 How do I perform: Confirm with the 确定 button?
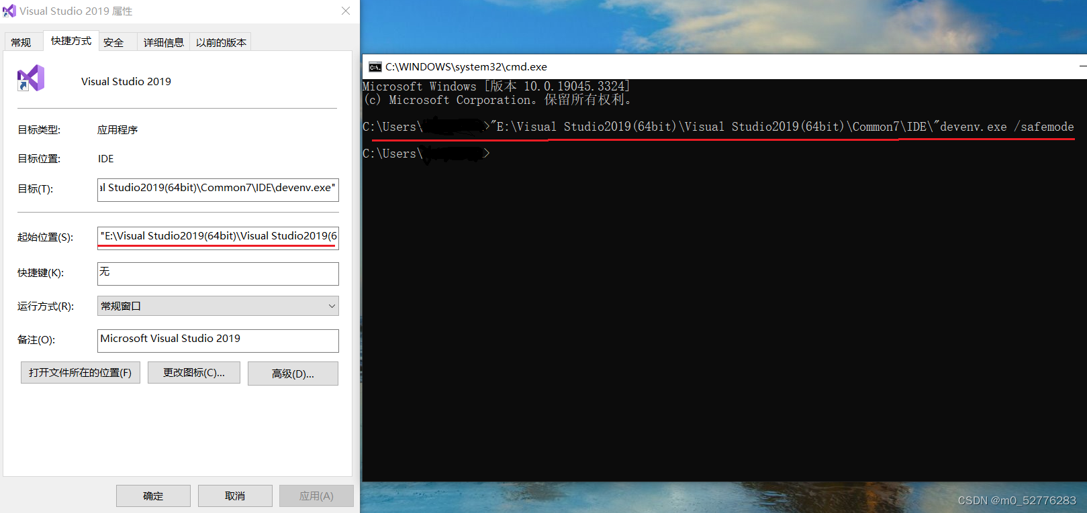[x=153, y=496]
